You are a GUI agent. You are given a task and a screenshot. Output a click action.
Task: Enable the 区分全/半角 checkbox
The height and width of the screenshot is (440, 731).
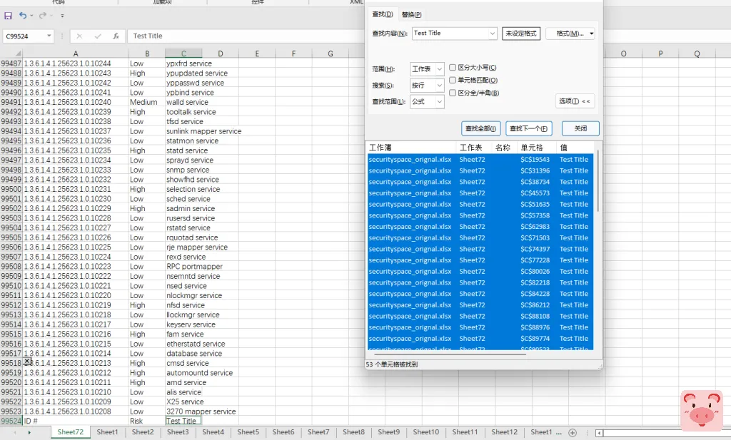click(x=452, y=93)
